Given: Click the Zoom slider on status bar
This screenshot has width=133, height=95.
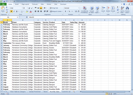Looking at the screenshot, I should pos(125,94).
